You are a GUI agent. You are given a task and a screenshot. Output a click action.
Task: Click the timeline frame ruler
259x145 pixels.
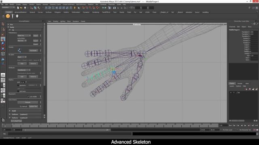[x=110, y=126]
